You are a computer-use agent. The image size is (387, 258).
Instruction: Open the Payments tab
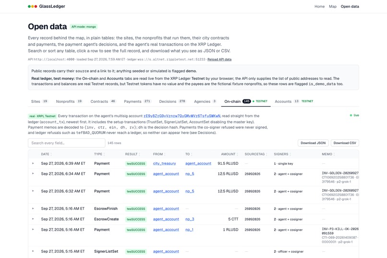(137, 101)
